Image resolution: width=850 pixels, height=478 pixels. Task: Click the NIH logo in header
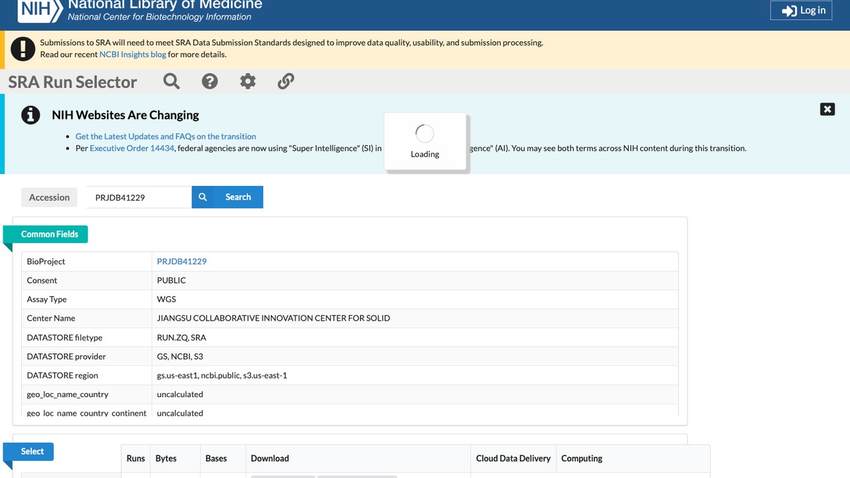[41, 10]
